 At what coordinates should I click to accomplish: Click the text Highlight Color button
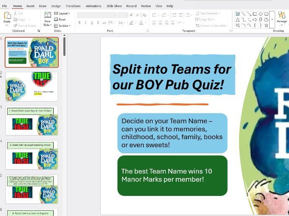131,23
